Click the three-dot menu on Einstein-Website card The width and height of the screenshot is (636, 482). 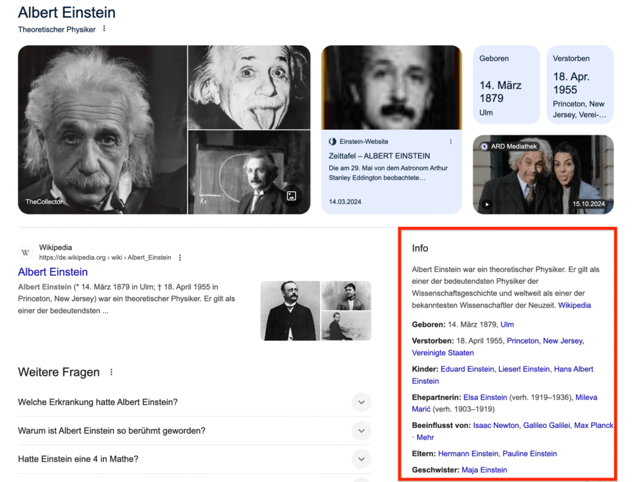point(451,142)
